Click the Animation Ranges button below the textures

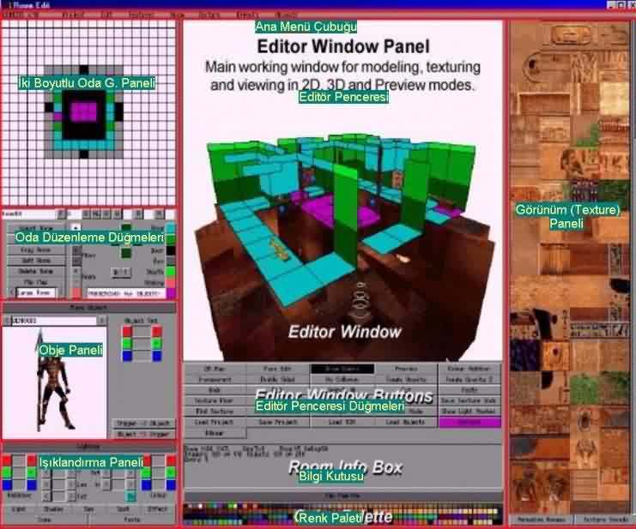[542, 520]
